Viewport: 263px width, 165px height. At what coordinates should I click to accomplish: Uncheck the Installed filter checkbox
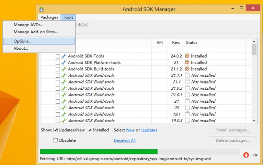(90, 130)
